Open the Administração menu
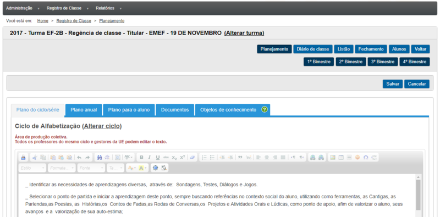The image size is (440, 217). pyautogui.click(x=23, y=8)
